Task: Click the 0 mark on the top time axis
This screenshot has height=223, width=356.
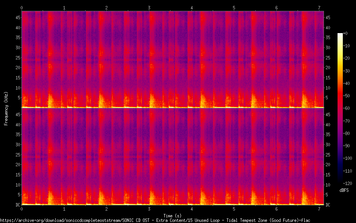Action: (22, 8)
